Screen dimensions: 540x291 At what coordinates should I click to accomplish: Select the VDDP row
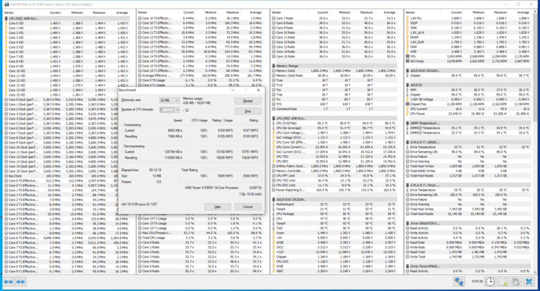coord(468,23)
